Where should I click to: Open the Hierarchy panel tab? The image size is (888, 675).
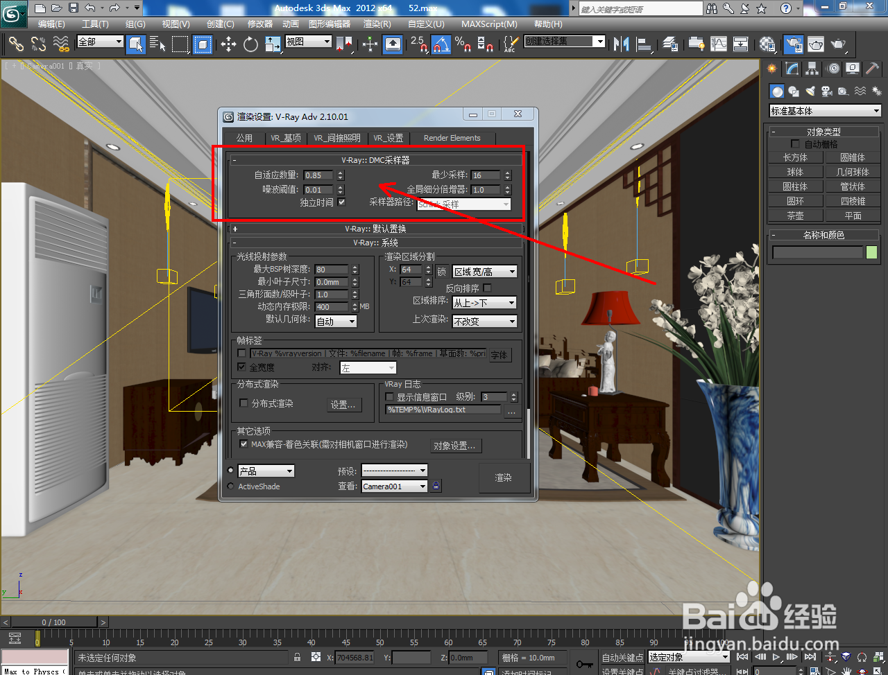812,68
